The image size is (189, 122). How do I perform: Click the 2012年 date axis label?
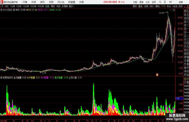(x=3, y=121)
